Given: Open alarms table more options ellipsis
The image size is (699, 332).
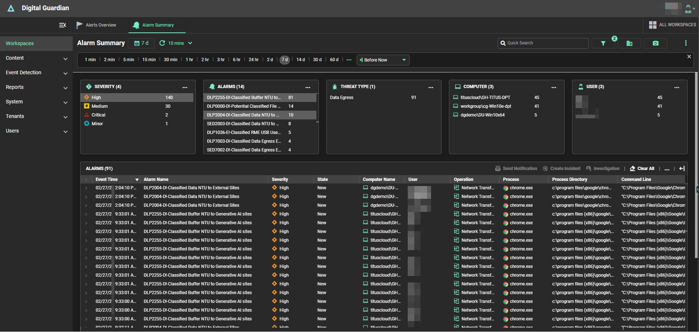Looking at the screenshot, I should click(667, 169).
